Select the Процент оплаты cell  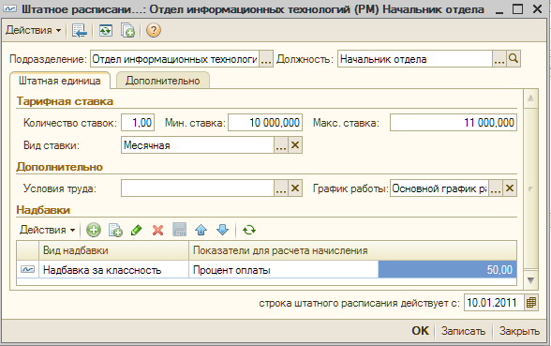click(284, 270)
